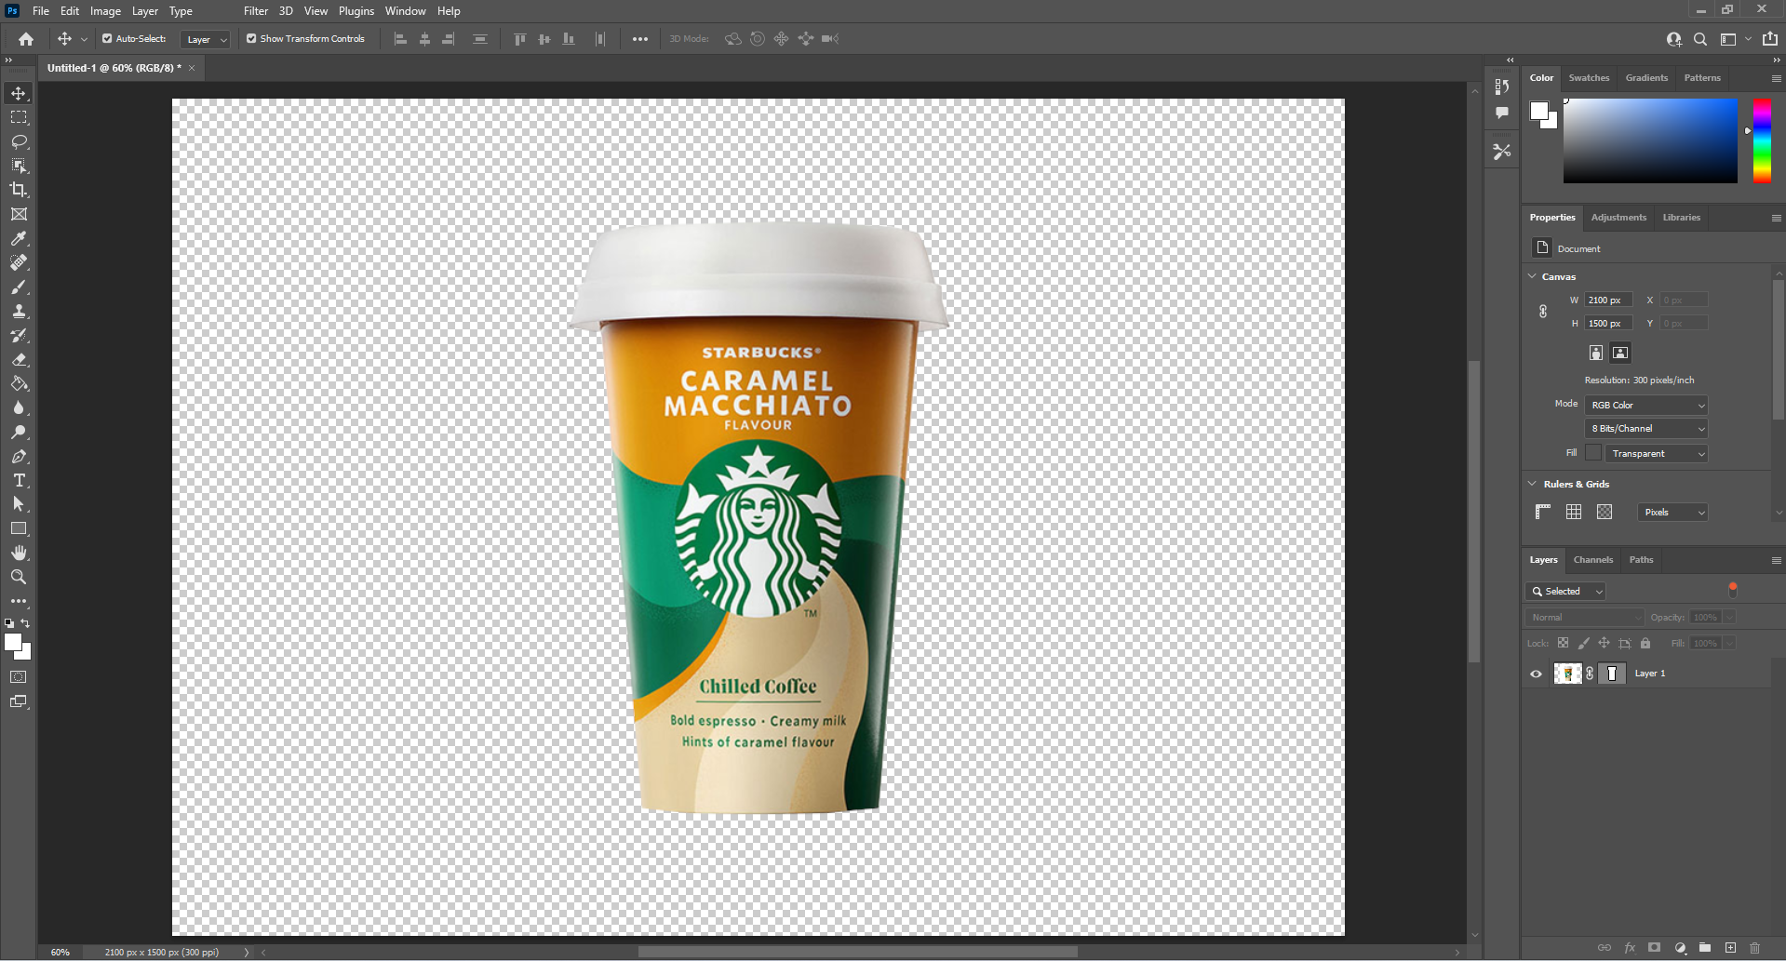Select the Zoom tool
Image resolution: width=1786 pixels, height=961 pixels.
(19, 577)
